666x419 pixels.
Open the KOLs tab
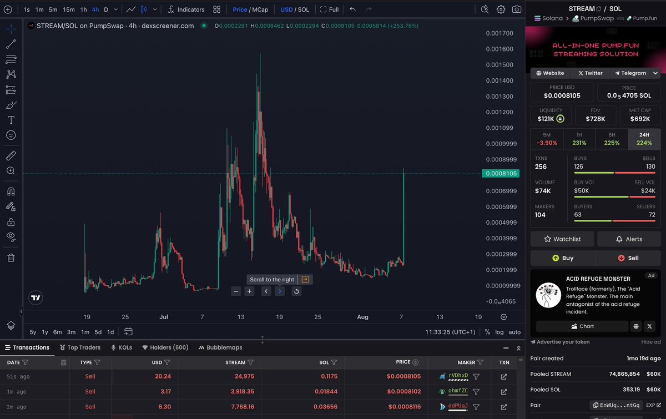coord(122,347)
